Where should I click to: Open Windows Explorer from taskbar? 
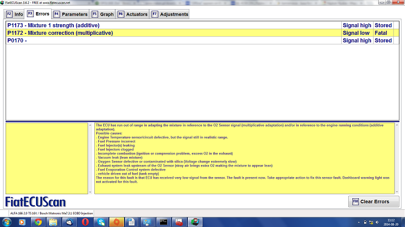click(53, 222)
